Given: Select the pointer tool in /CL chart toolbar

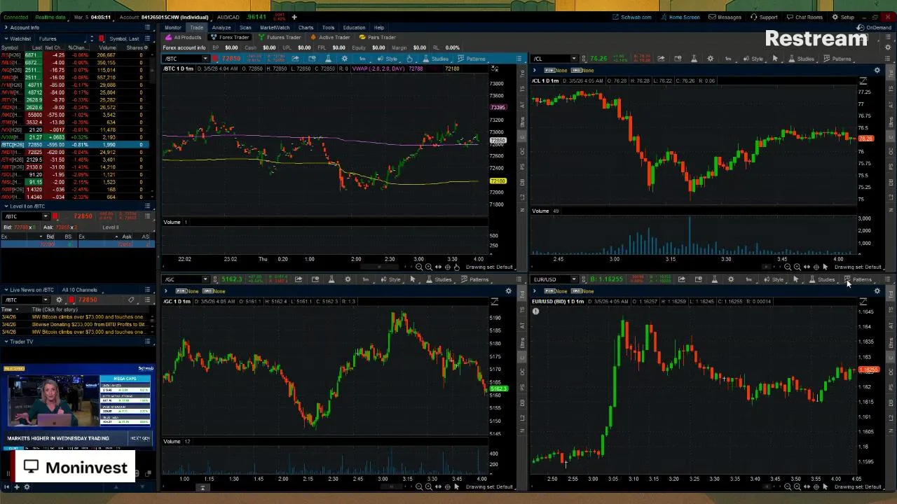Looking at the screenshot, I should [775, 59].
